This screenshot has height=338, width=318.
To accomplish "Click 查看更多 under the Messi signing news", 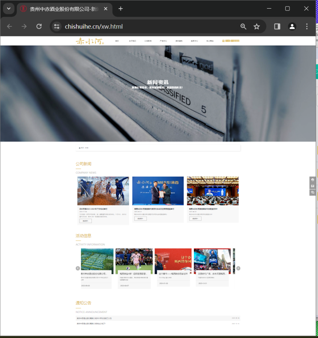I will point(140,219).
